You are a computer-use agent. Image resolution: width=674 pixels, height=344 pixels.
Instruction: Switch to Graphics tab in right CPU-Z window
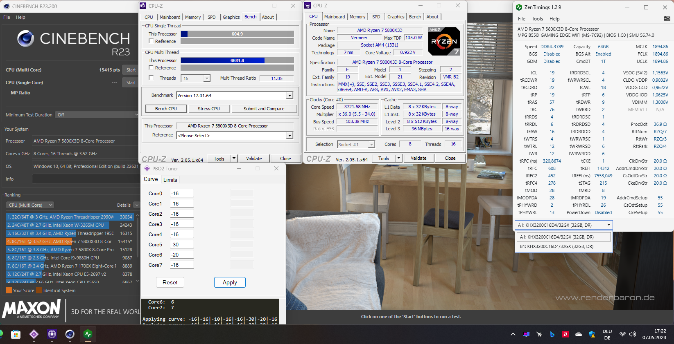(396, 17)
